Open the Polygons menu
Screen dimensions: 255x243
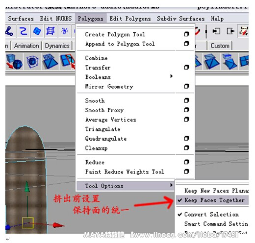[91, 19]
